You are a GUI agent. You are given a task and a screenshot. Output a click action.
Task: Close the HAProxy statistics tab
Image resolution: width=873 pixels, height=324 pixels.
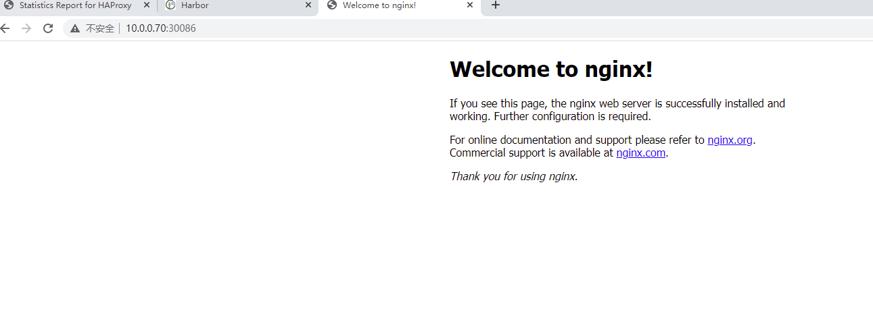coord(146,5)
